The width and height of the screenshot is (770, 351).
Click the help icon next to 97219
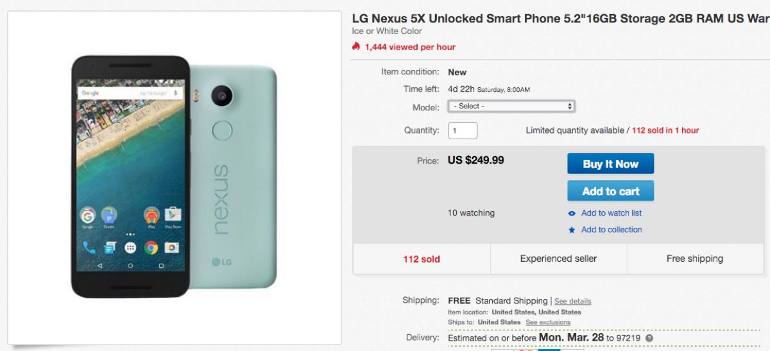click(x=649, y=338)
